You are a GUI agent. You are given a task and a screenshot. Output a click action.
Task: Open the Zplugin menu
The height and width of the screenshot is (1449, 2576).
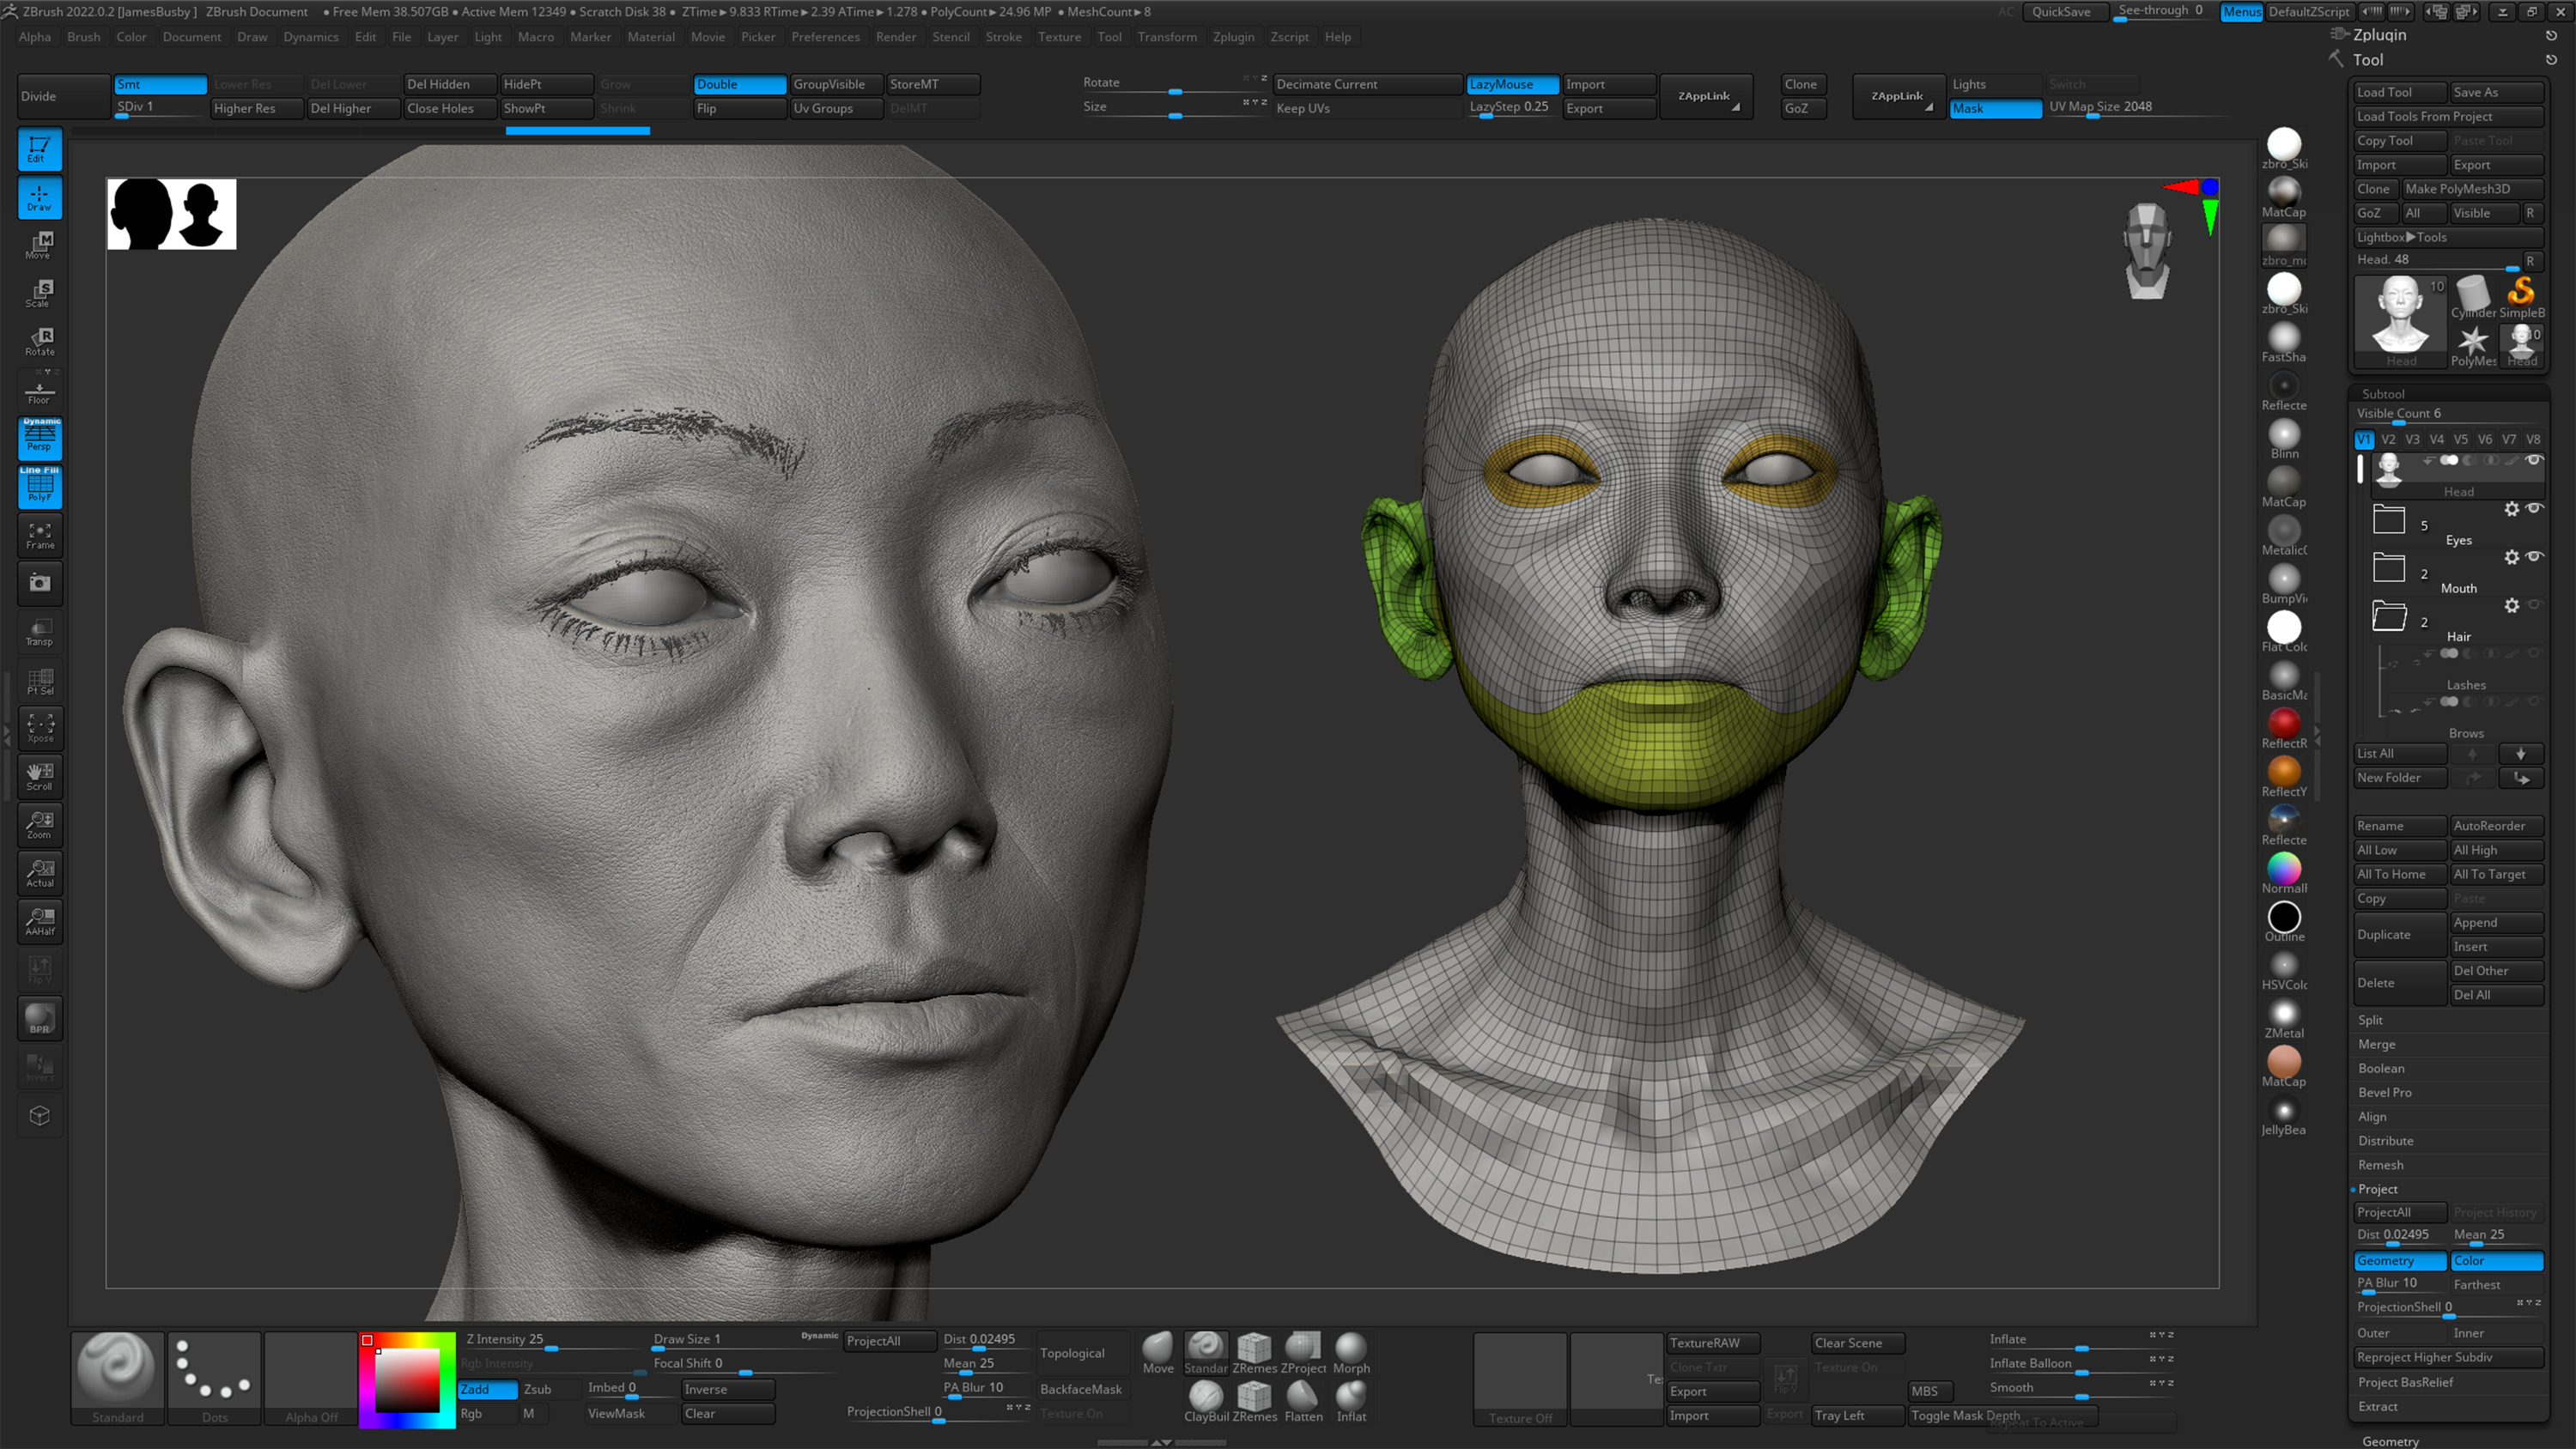point(1234,37)
